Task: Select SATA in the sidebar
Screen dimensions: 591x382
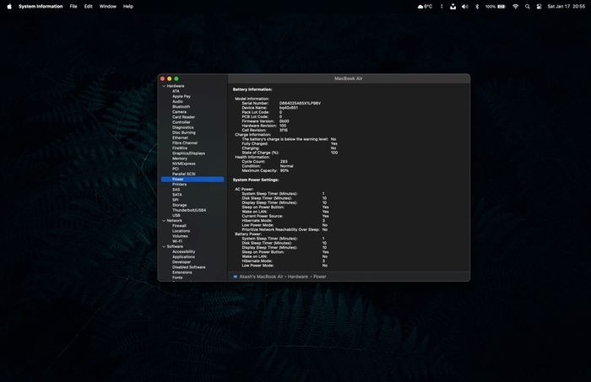Action: coord(177,195)
